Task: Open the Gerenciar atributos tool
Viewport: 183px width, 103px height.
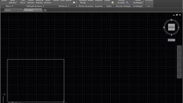Action: [x=39, y=2]
